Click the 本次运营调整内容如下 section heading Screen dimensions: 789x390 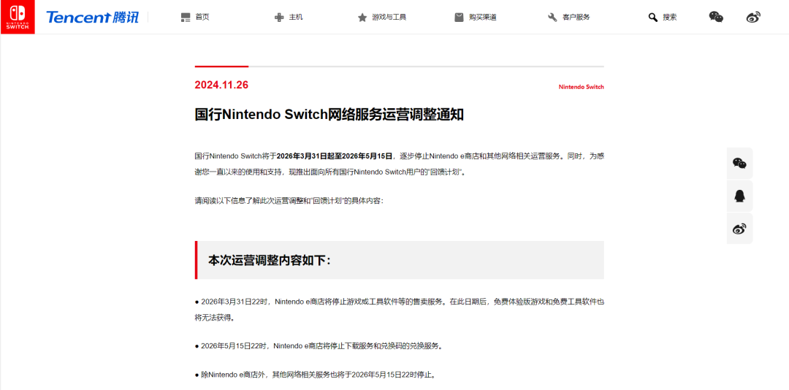pyautogui.click(x=269, y=260)
